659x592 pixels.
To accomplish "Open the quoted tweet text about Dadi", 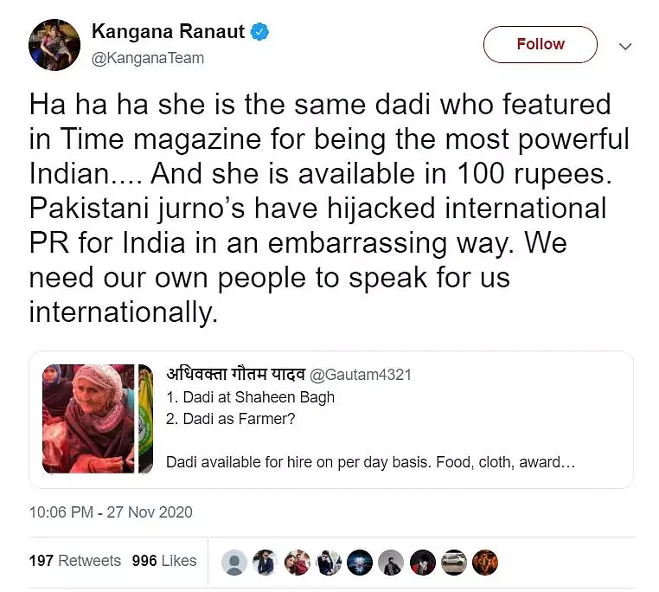I will [x=371, y=429].
